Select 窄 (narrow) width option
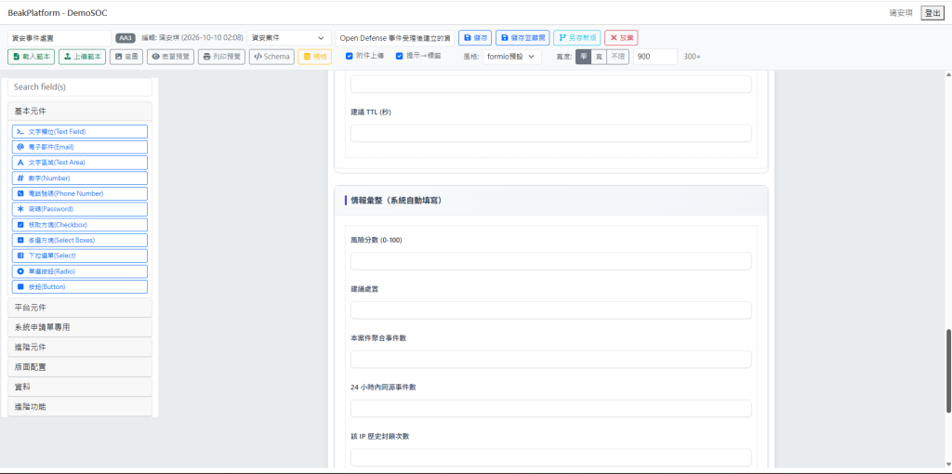Screen dimensions: 952x474 click(583, 57)
